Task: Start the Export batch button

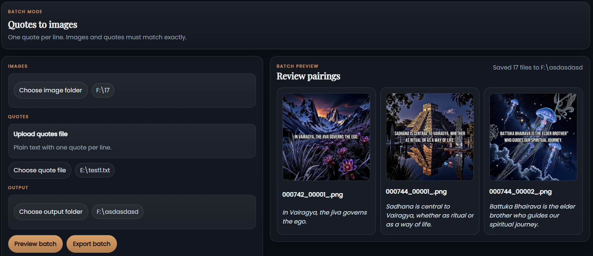Action: point(92,244)
